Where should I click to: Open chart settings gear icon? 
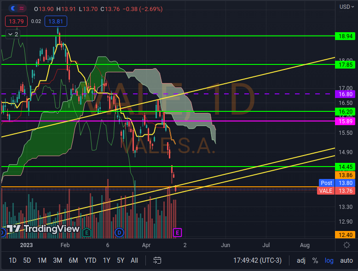(346, 245)
